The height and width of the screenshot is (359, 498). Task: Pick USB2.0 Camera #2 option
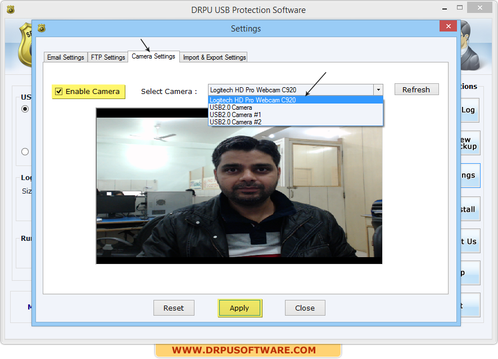point(295,122)
